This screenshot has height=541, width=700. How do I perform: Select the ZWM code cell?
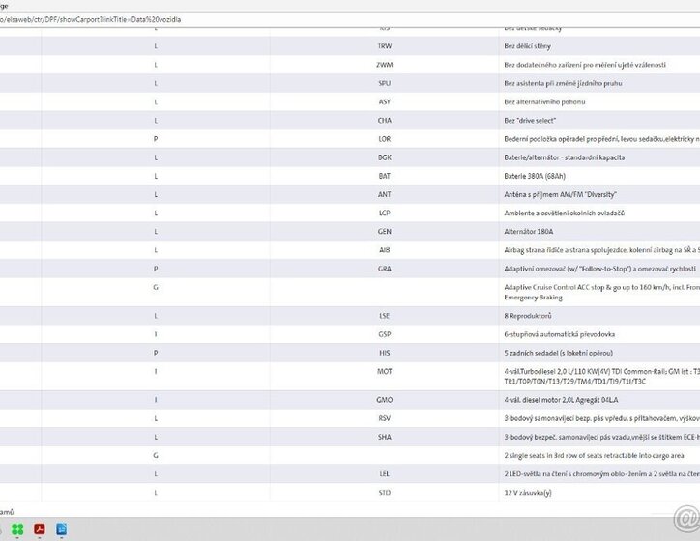tap(385, 65)
